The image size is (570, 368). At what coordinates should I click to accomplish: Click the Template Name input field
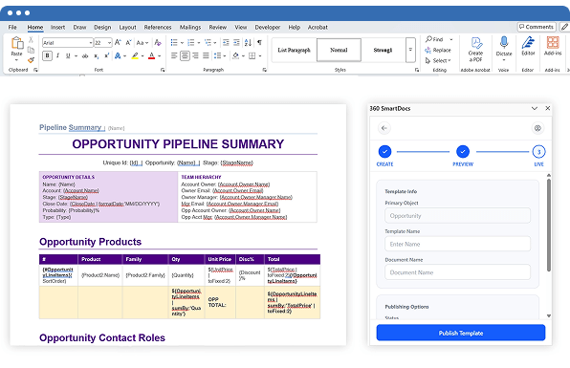[x=457, y=244]
